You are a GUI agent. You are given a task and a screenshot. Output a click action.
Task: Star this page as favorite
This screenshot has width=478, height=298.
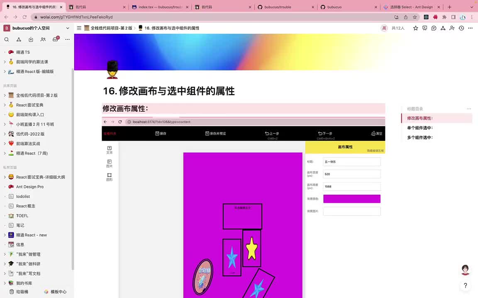pyautogui.click(x=415, y=28)
